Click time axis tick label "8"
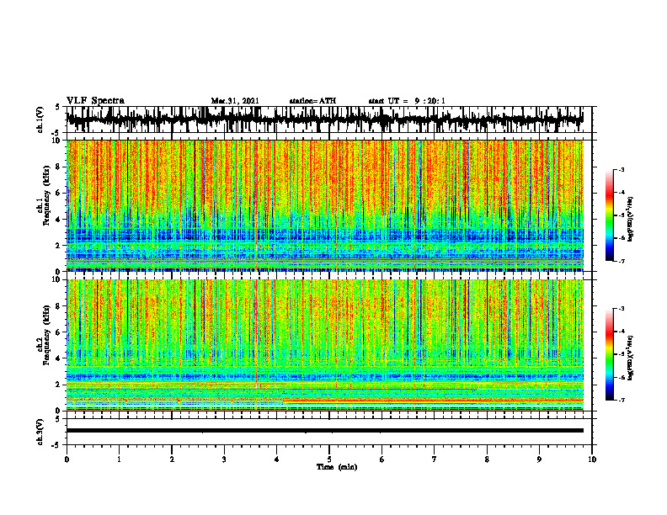 pos(487,459)
